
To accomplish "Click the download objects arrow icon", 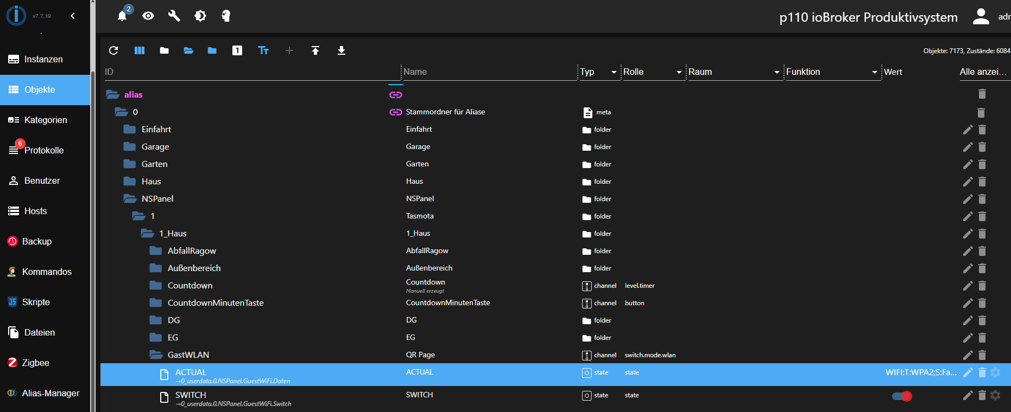I will [342, 50].
